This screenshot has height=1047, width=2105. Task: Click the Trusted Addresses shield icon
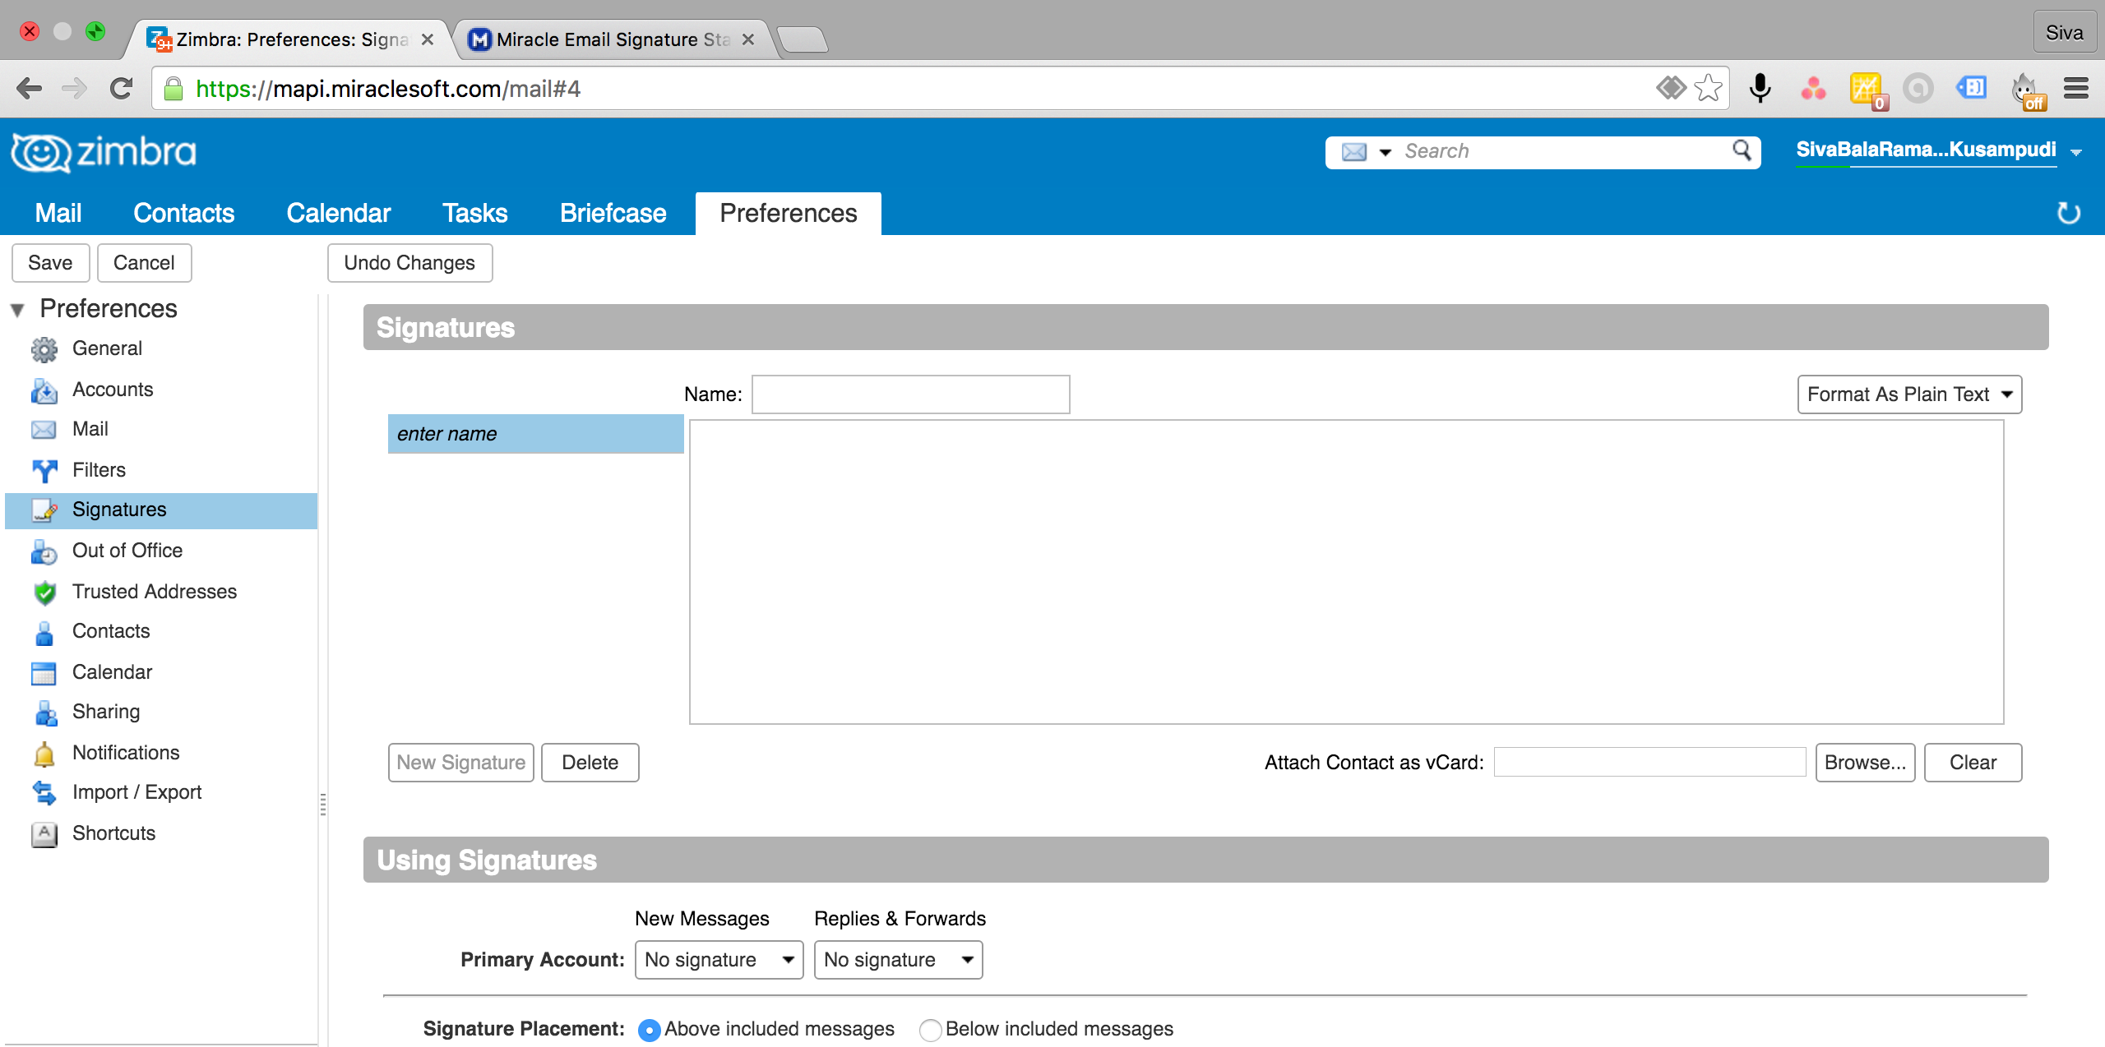[x=44, y=592]
